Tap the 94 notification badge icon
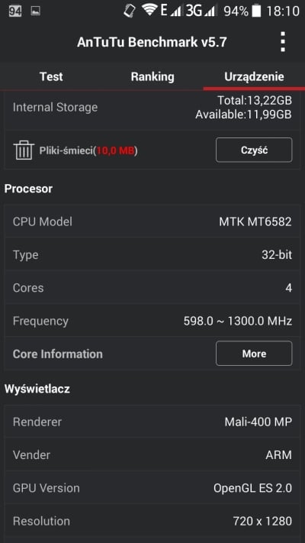 tap(15, 11)
